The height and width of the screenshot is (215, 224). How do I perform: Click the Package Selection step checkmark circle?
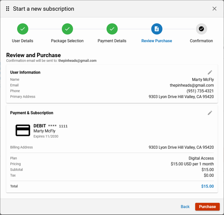[x=68, y=29]
